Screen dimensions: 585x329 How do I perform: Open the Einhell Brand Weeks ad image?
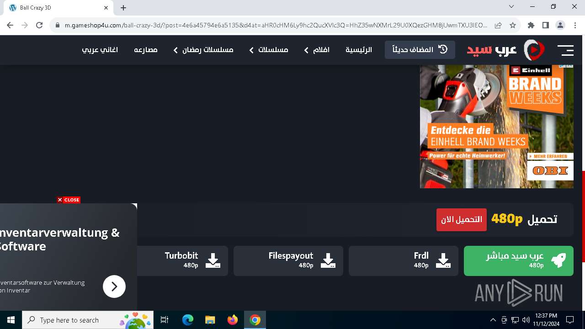point(497,126)
